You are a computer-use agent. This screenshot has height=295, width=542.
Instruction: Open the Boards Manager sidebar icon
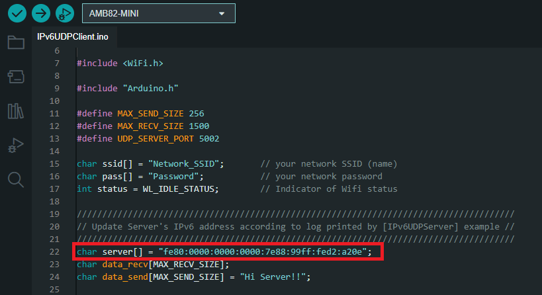pos(15,77)
